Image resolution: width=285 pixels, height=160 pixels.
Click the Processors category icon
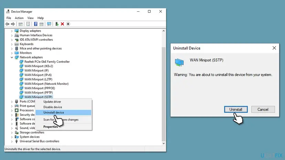tap(17, 110)
